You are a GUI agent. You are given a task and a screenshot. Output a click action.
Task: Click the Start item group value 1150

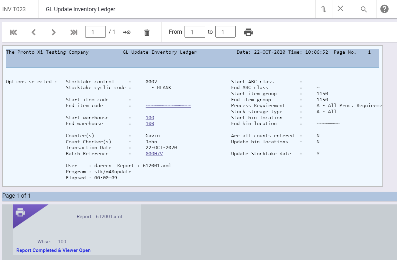tap(322, 94)
